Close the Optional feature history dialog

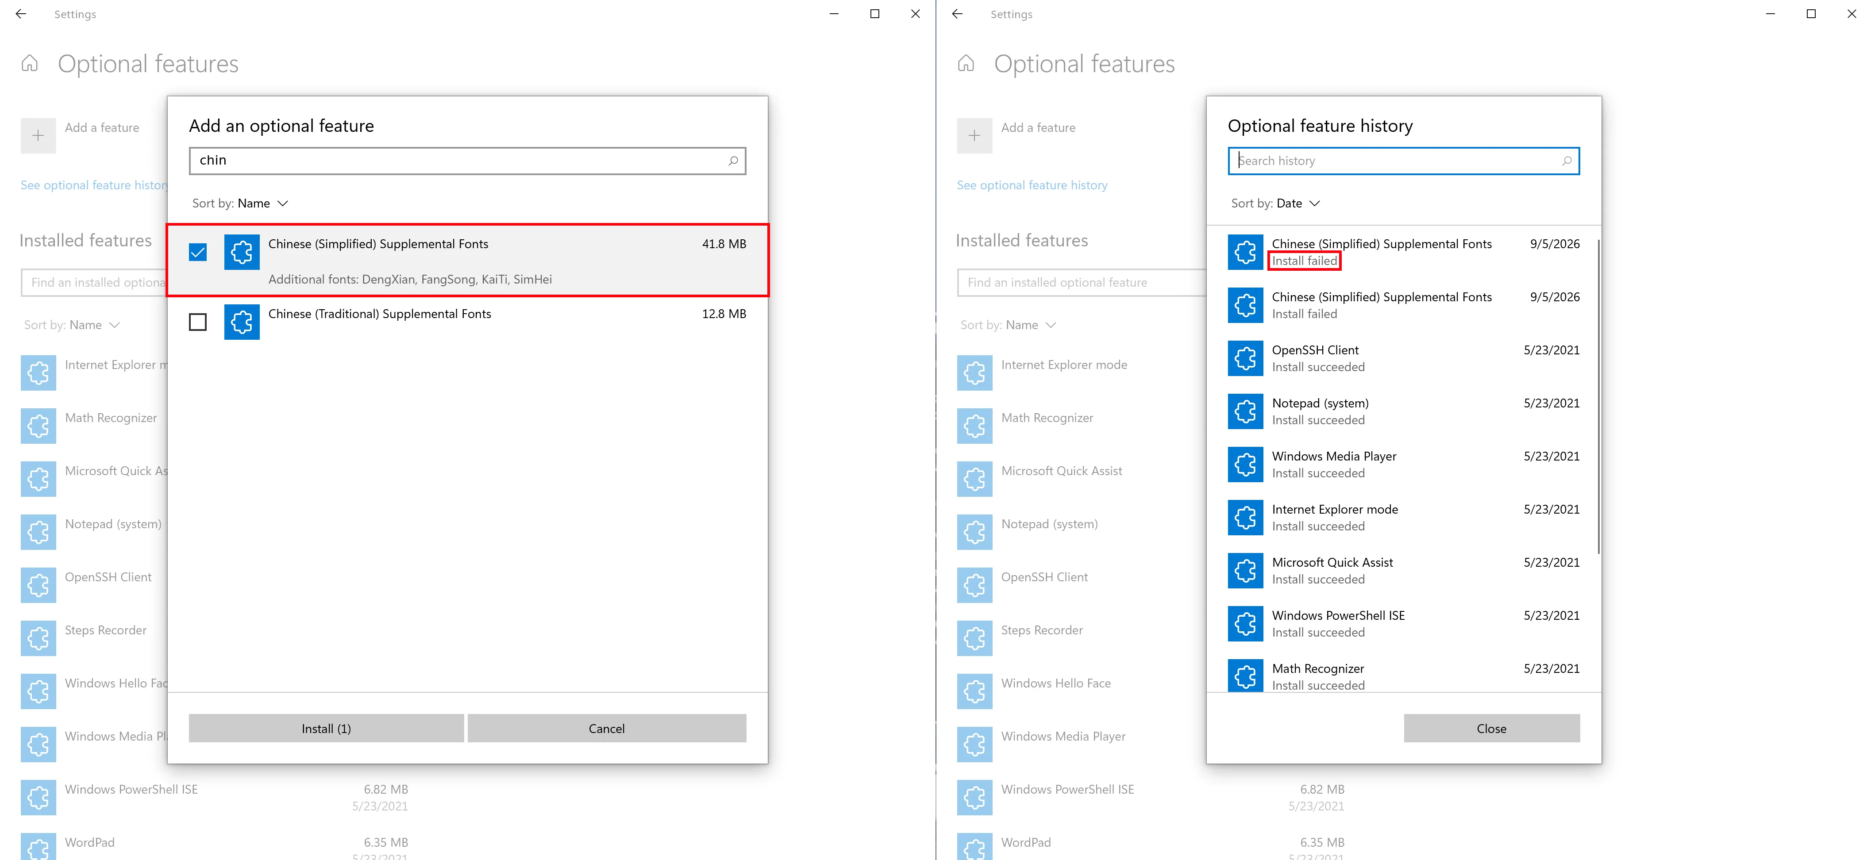(x=1491, y=728)
